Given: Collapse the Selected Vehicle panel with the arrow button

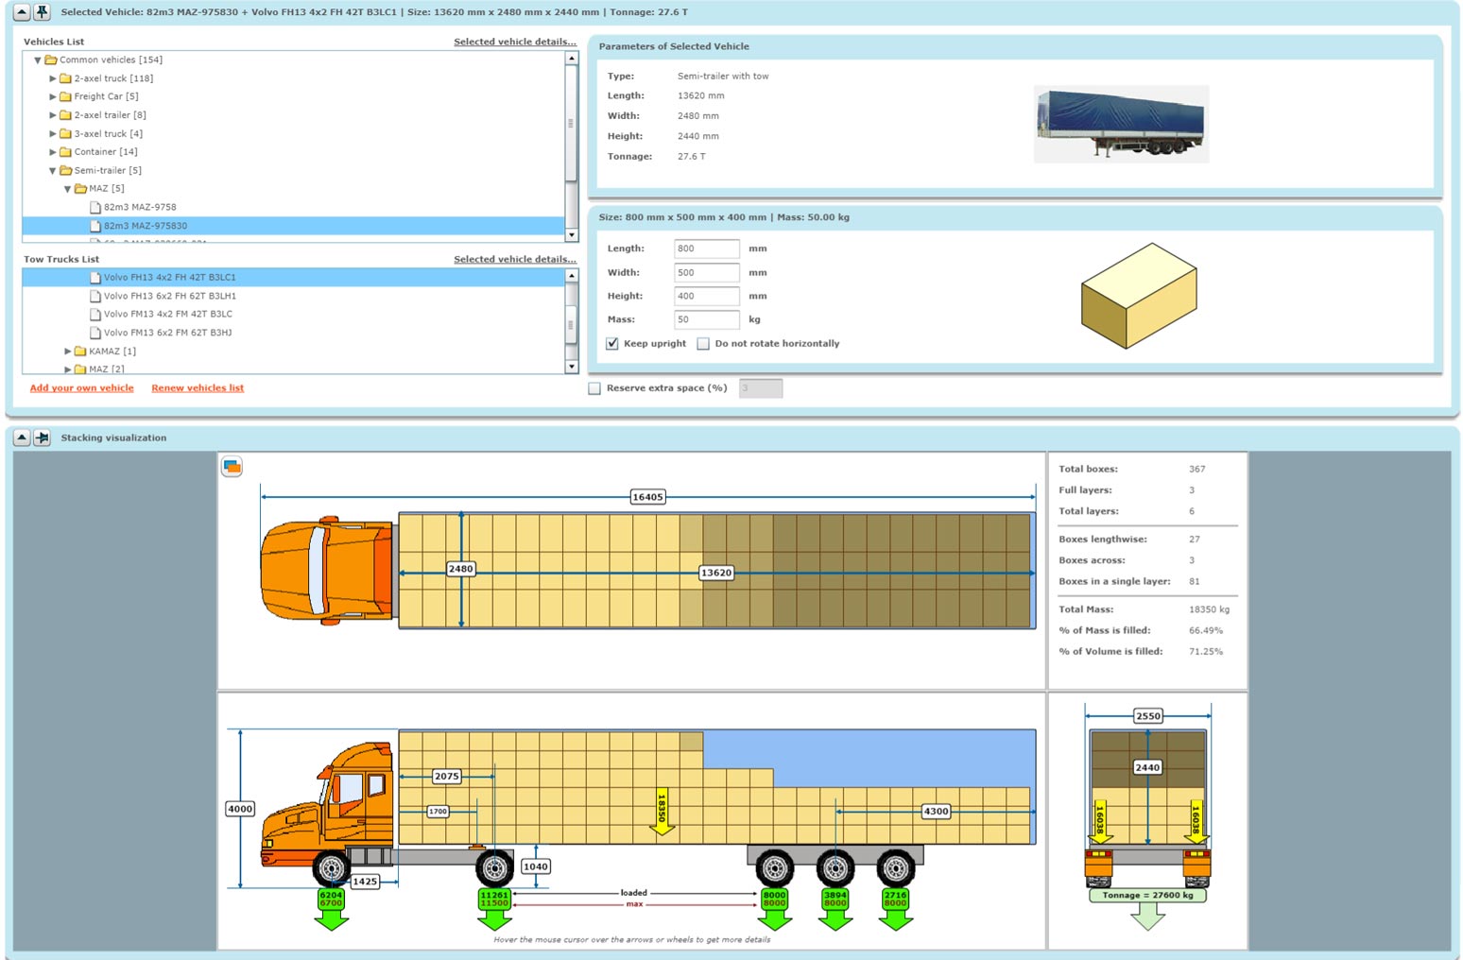Looking at the screenshot, I should tap(21, 12).
